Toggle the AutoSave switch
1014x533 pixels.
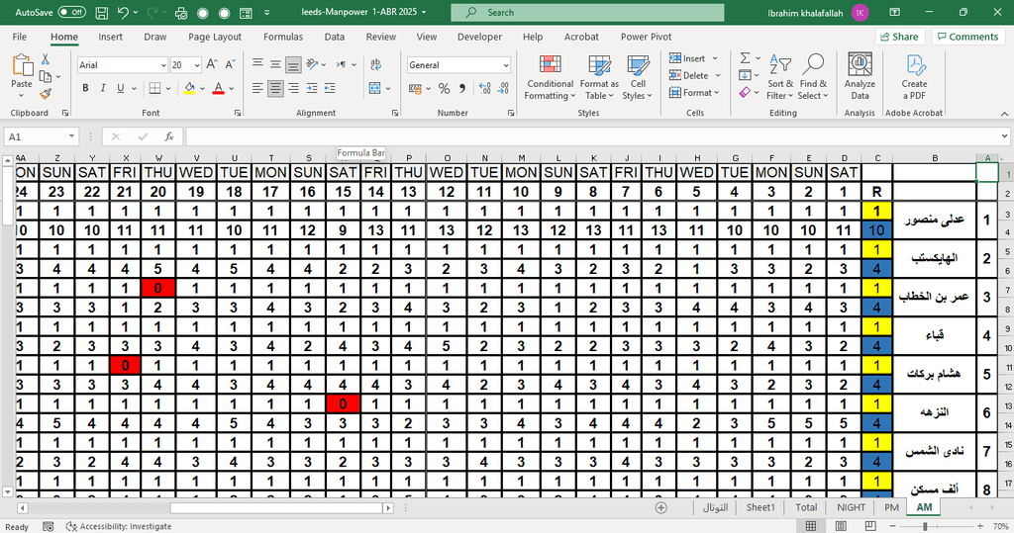[x=71, y=12]
